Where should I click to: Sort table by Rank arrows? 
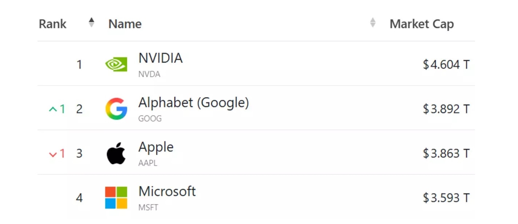click(91, 23)
